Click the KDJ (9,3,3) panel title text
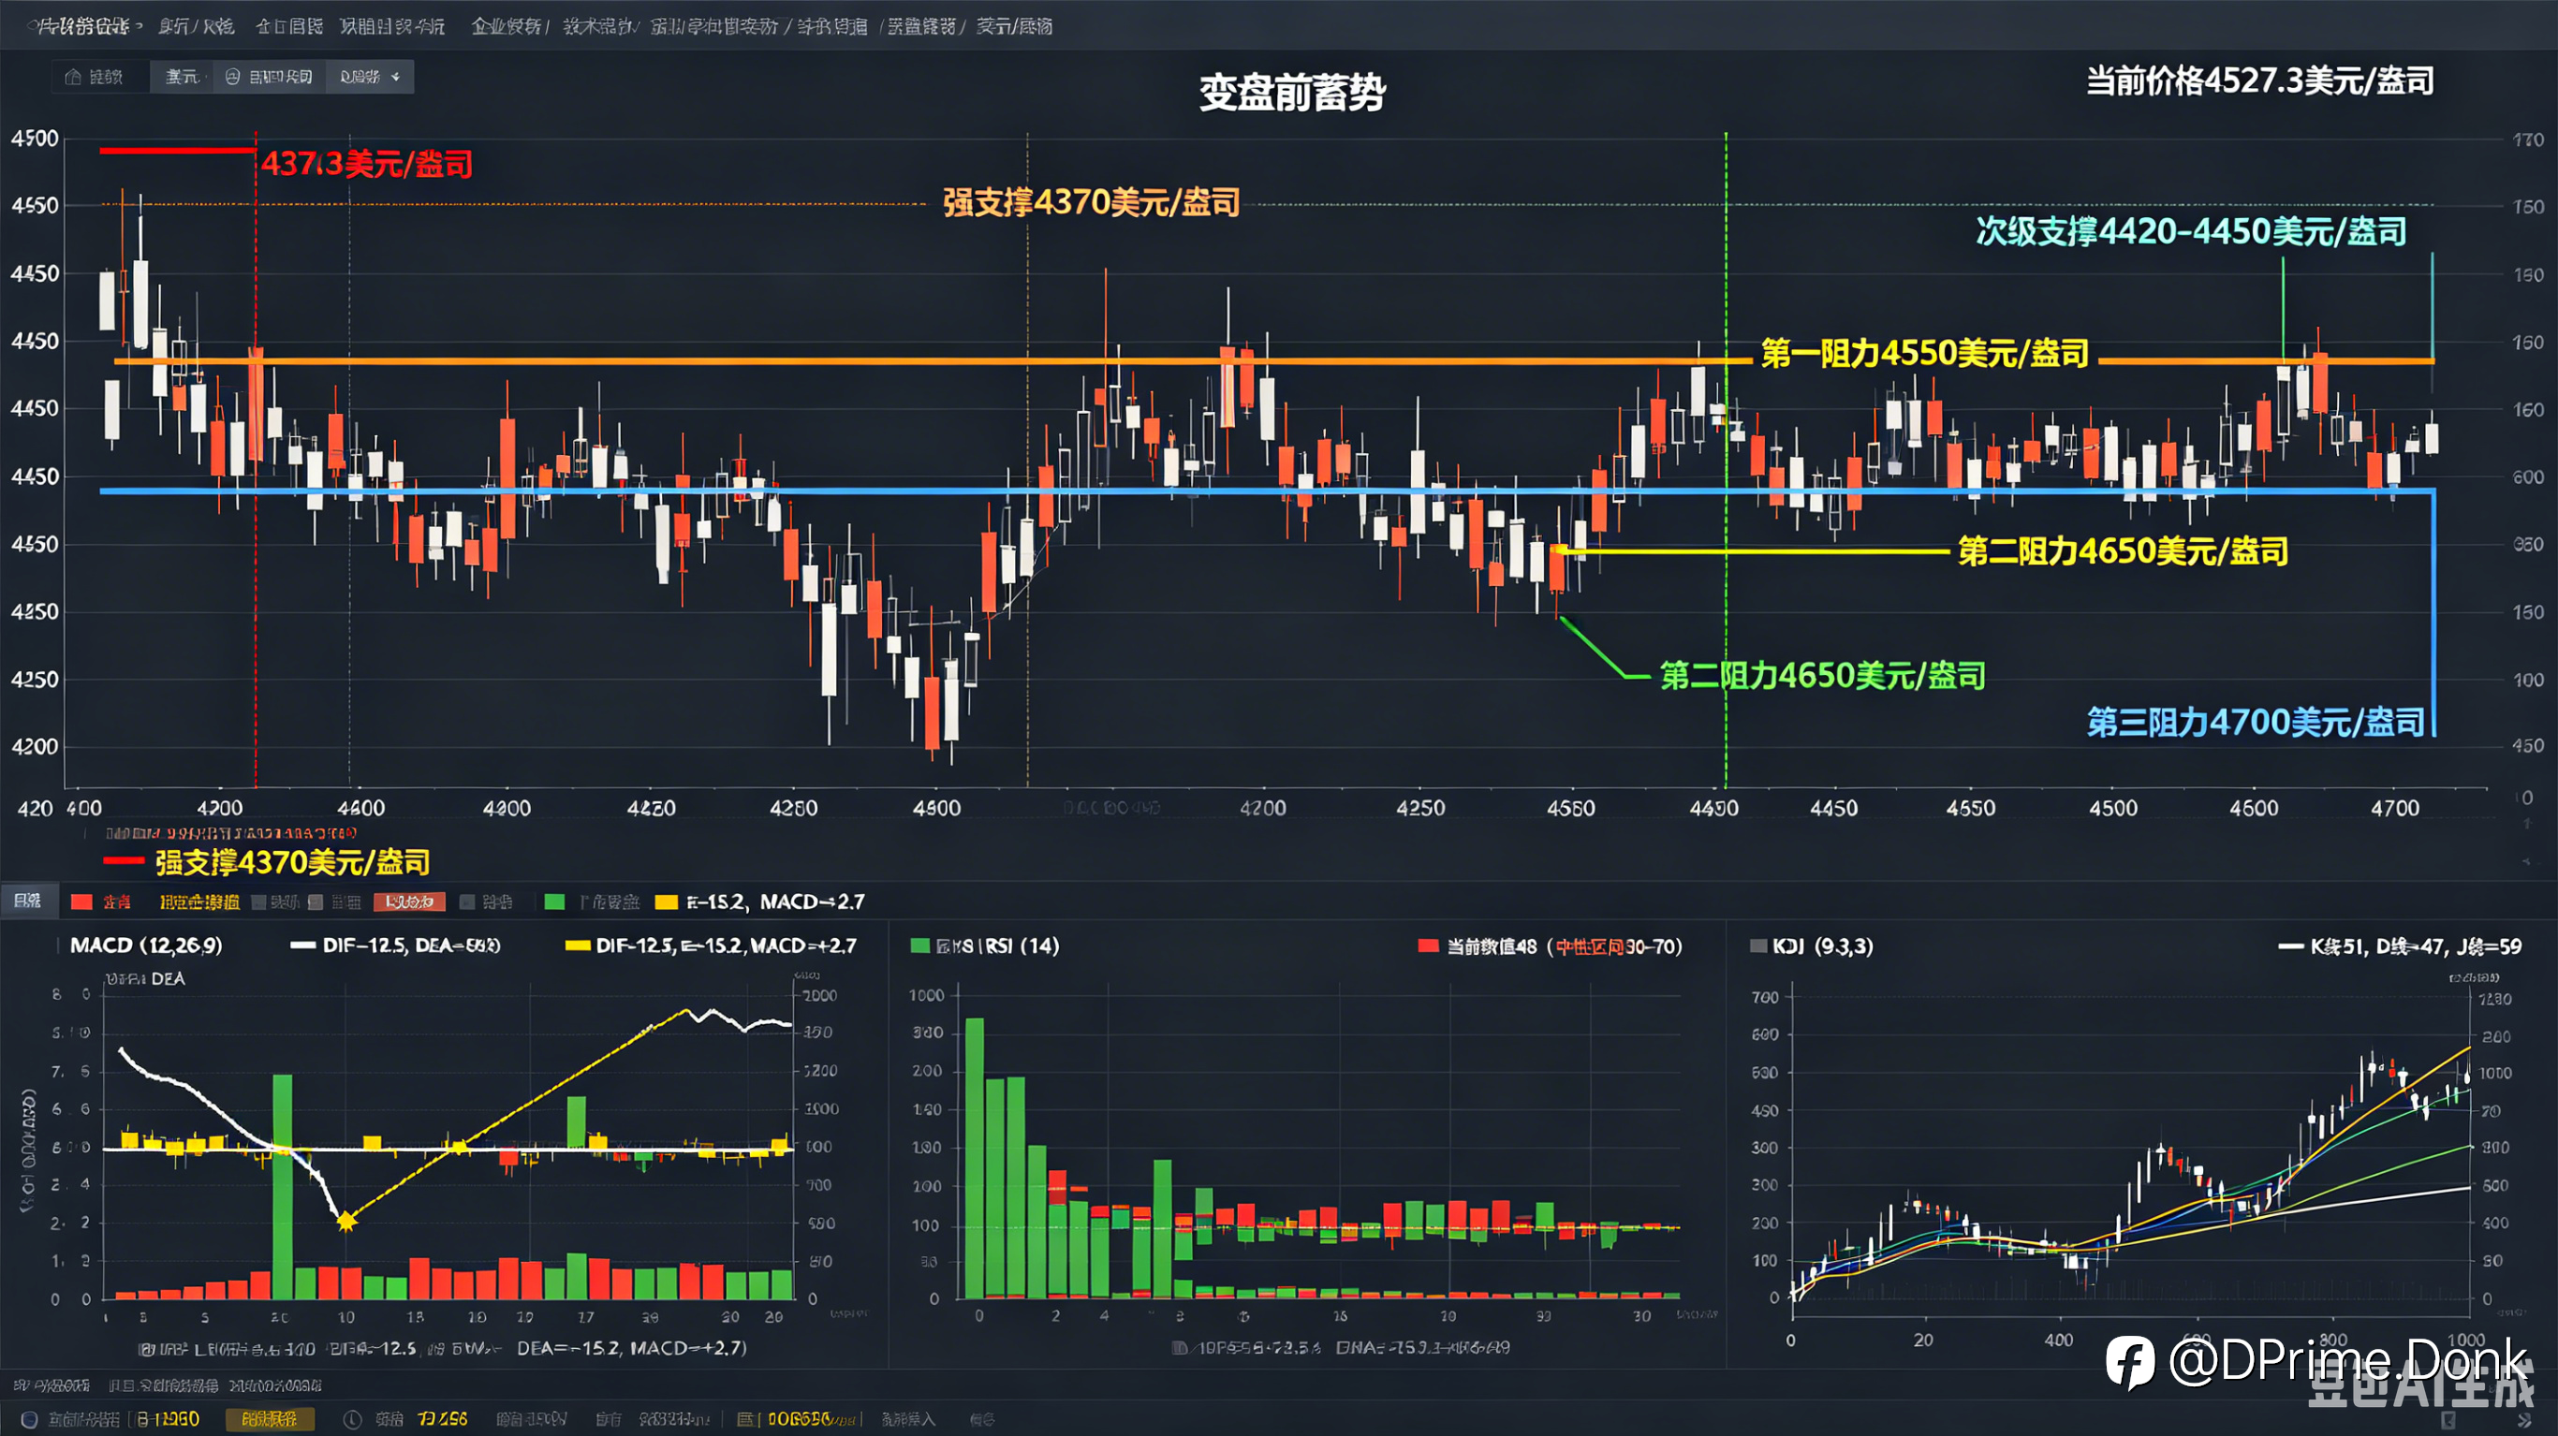 tap(1823, 945)
